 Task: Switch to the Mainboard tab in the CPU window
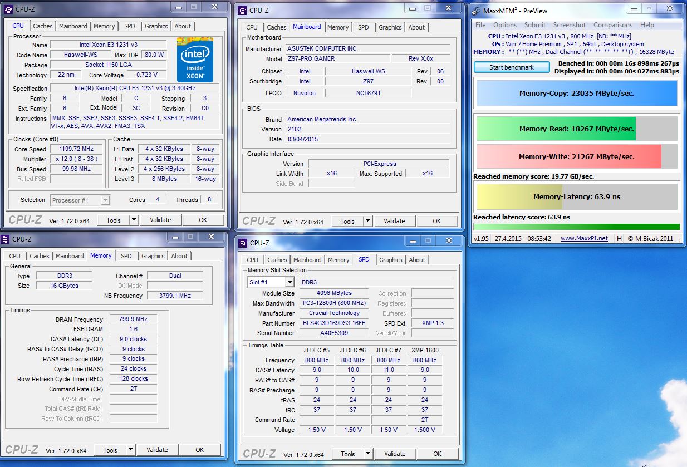pos(73,26)
